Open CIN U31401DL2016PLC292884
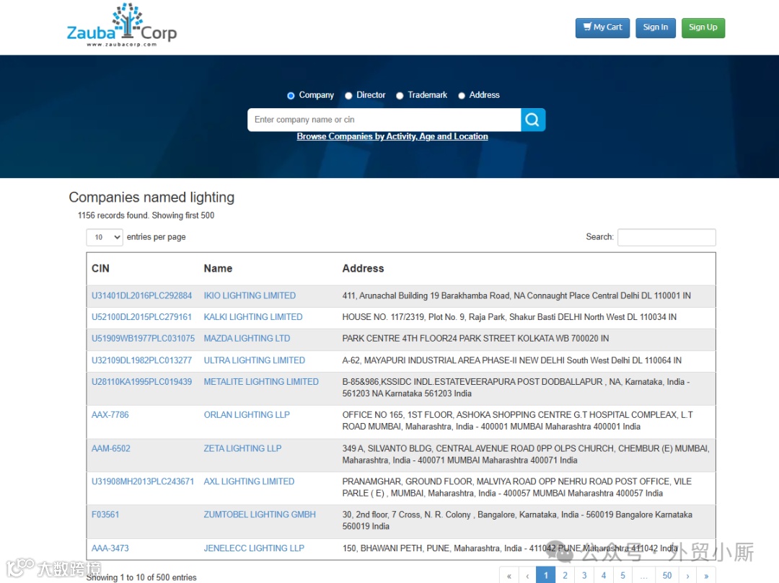 (141, 295)
